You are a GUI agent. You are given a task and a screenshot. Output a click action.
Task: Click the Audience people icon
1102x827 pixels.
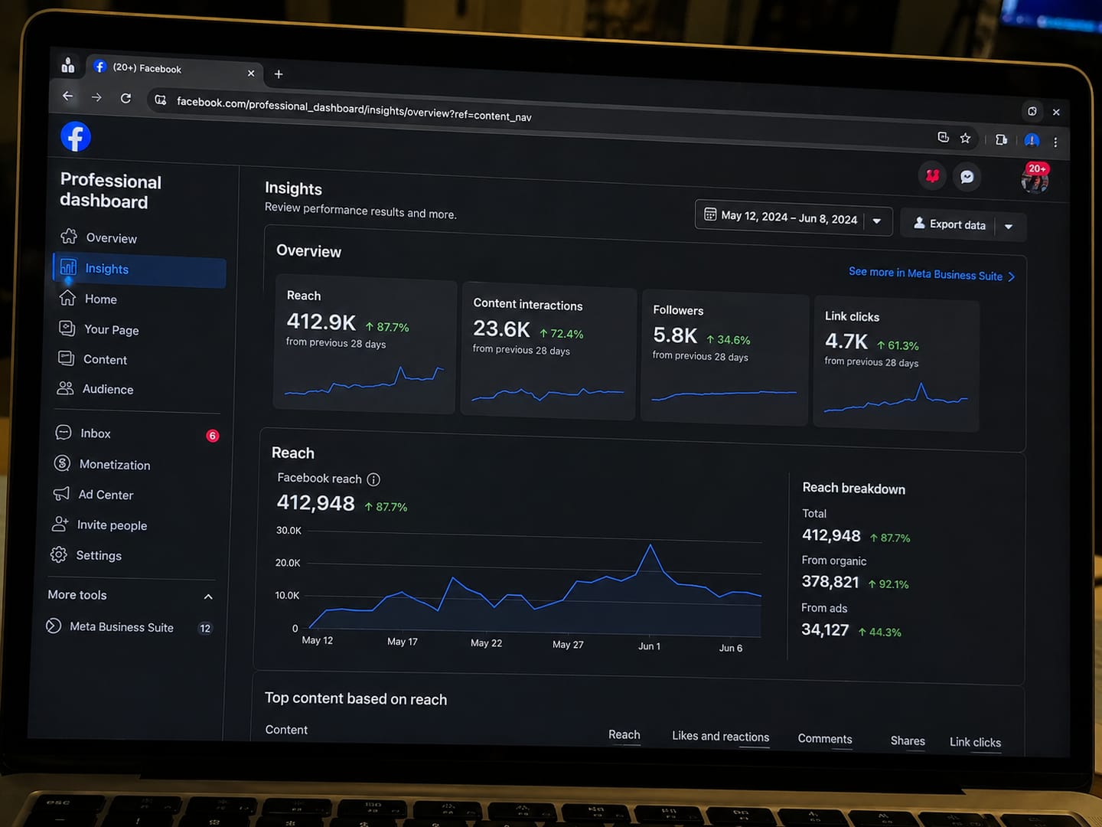pos(66,388)
